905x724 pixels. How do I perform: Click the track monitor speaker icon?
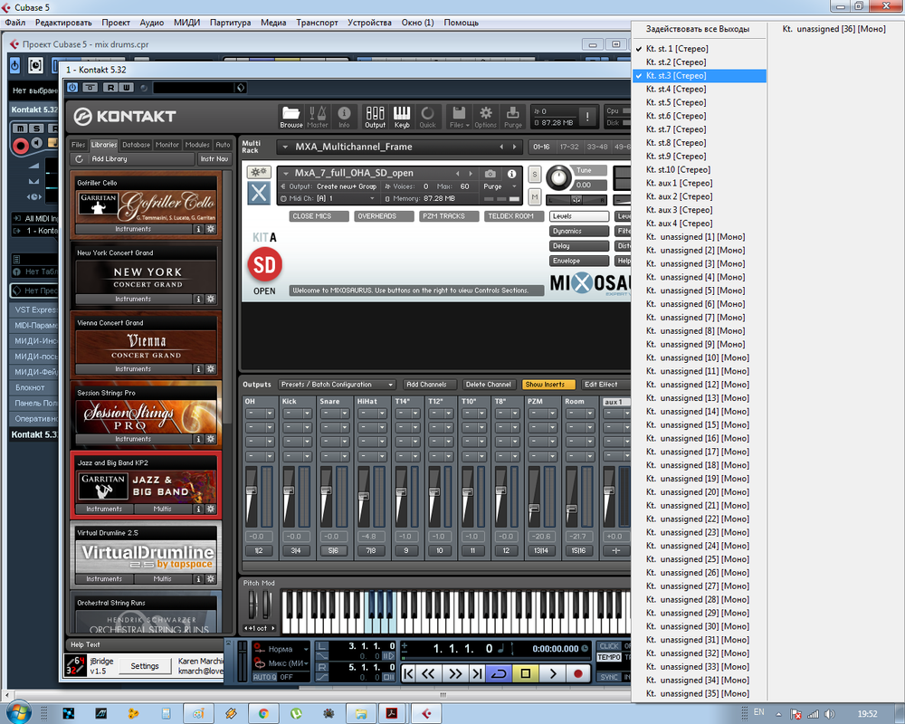[37, 143]
